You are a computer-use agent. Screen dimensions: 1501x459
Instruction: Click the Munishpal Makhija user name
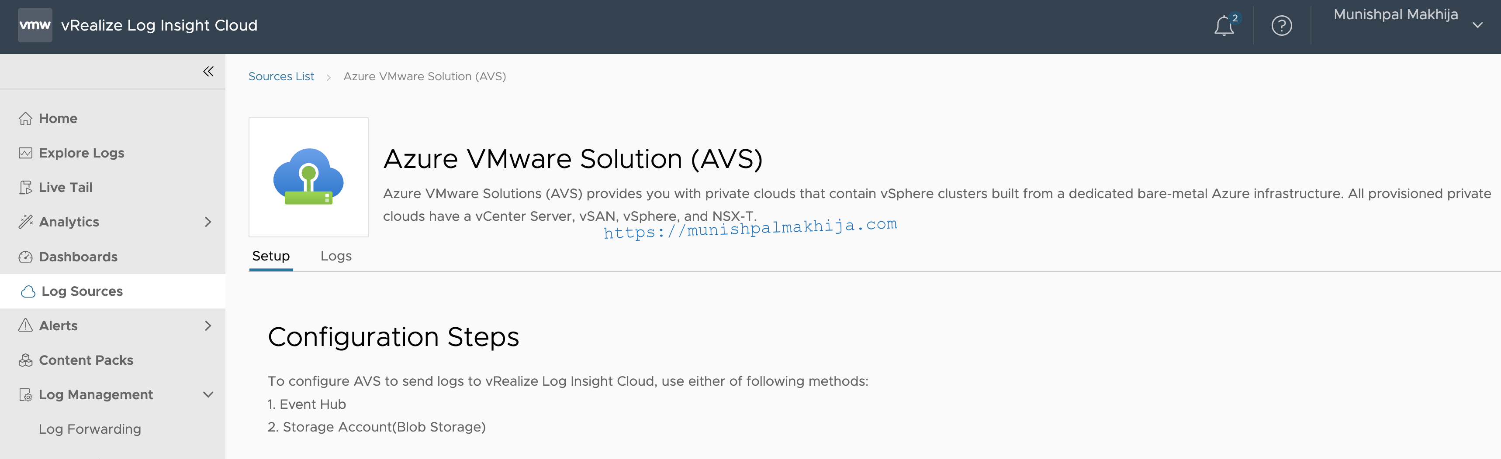(1396, 14)
